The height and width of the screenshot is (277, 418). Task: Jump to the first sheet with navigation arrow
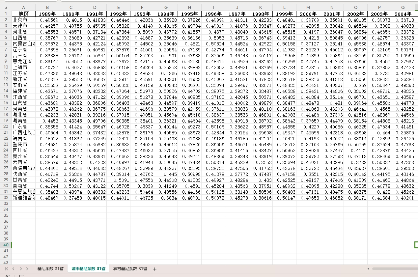pos(7,269)
